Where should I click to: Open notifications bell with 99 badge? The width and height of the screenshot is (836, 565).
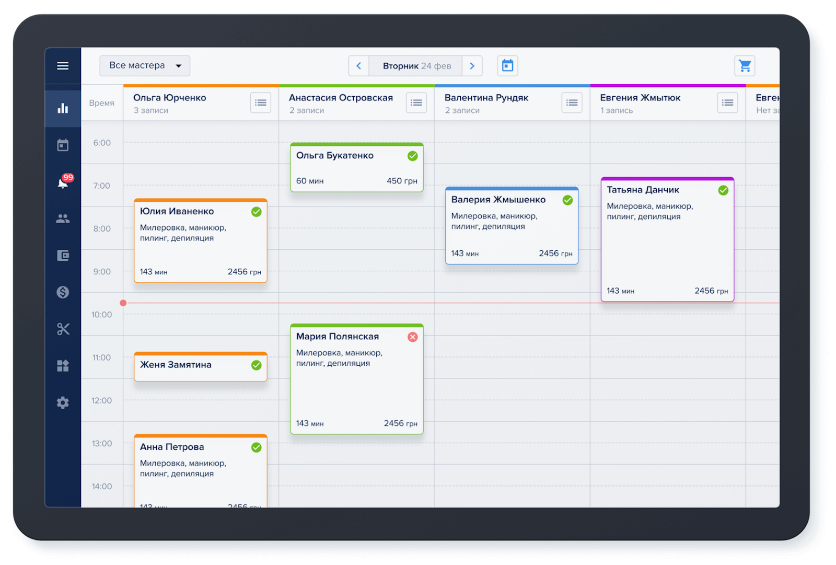[63, 182]
